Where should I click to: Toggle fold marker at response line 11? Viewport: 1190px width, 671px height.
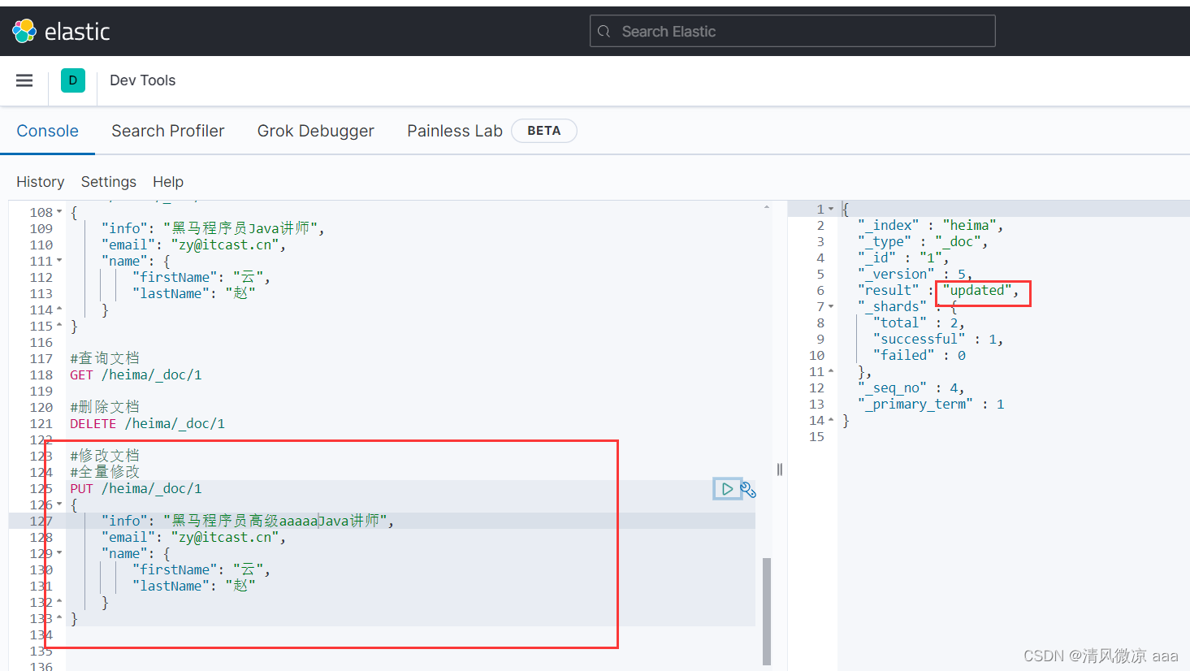(831, 371)
